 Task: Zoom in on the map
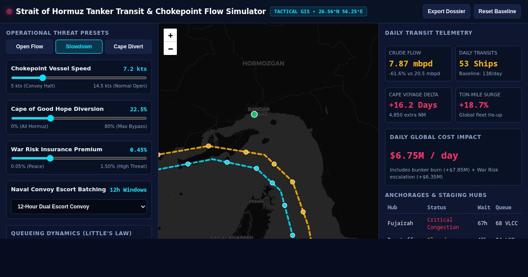click(x=170, y=35)
